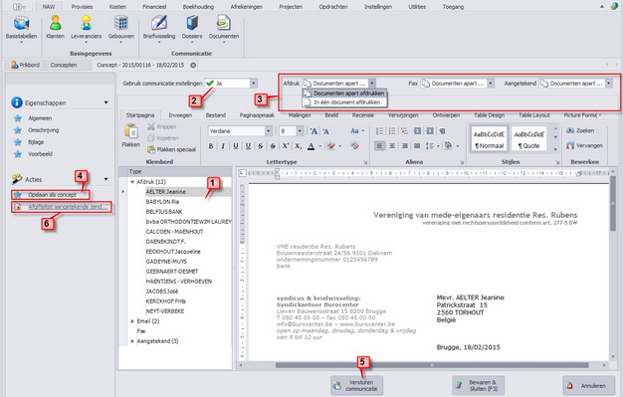The height and width of the screenshot is (397, 623).
Task: Justify paragraph text
Action: click(417, 146)
